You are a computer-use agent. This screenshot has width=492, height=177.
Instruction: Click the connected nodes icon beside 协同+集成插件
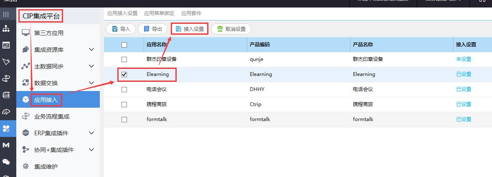[26, 150]
